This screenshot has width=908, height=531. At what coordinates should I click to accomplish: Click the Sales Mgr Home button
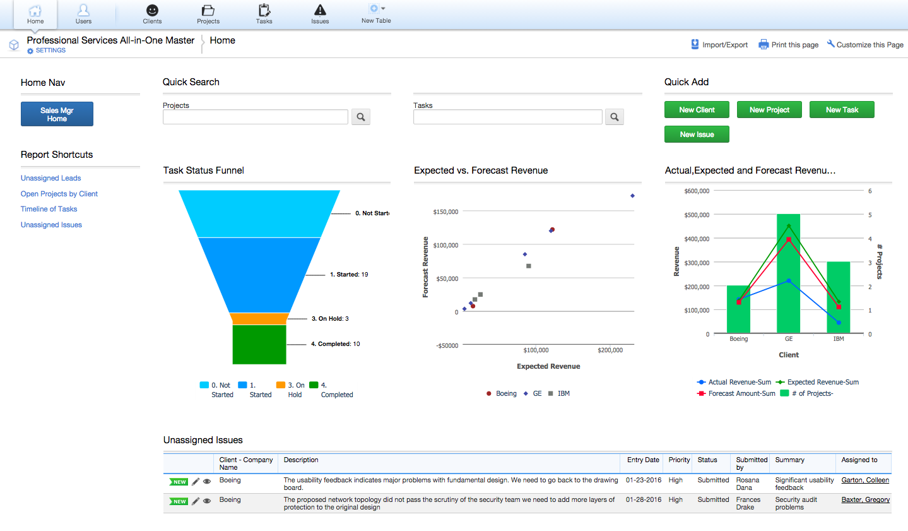click(x=57, y=114)
